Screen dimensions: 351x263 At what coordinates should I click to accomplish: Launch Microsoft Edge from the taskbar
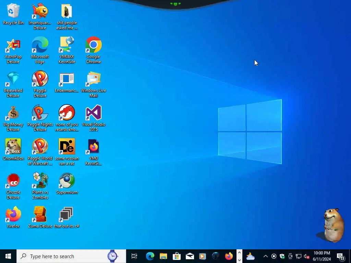pyautogui.click(x=150, y=256)
